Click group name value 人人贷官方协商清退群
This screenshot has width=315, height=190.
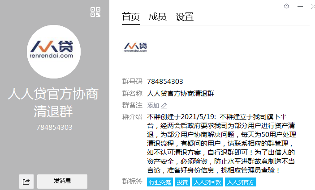[181, 93]
